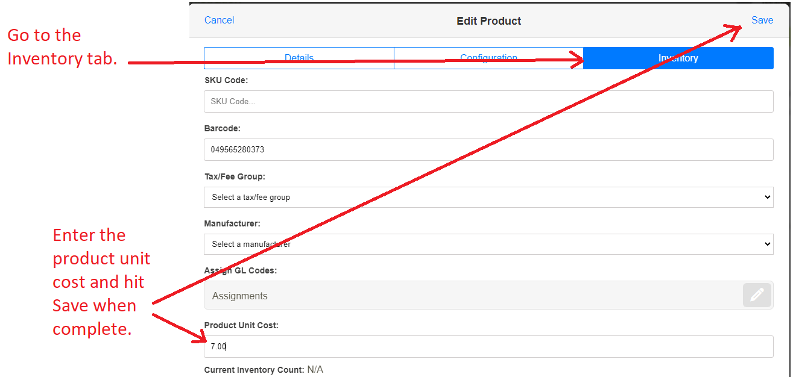Focus the SKU Code input field
The width and height of the screenshot is (796, 377).
pos(488,101)
